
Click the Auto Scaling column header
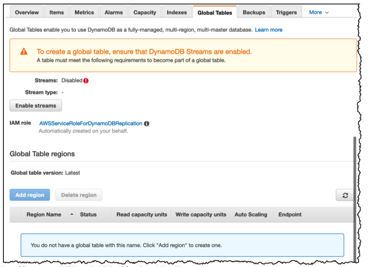click(x=251, y=214)
